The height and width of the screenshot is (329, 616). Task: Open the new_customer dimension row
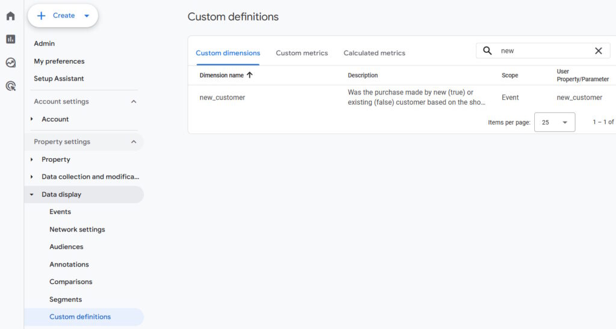(223, 97)
